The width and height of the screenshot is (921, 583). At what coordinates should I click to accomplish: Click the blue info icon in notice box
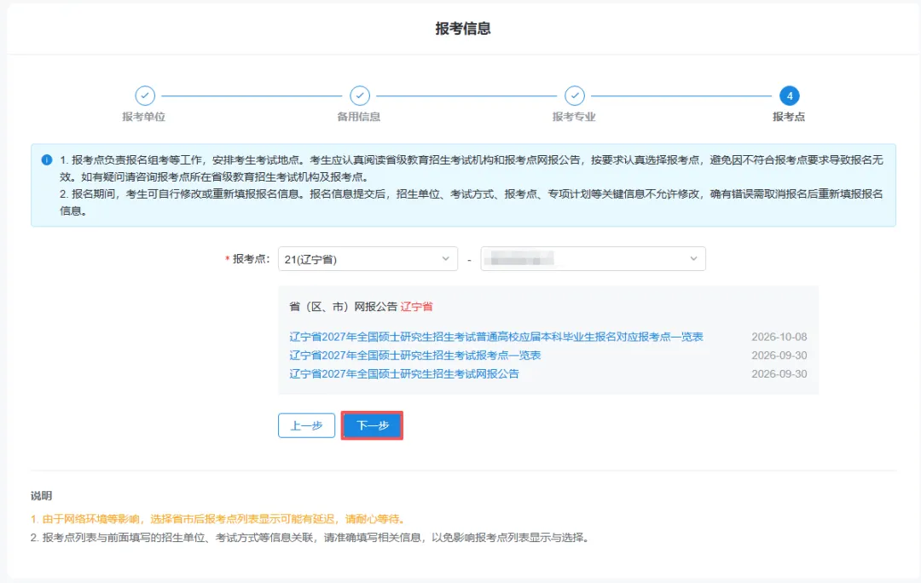[x=47, y=159]
